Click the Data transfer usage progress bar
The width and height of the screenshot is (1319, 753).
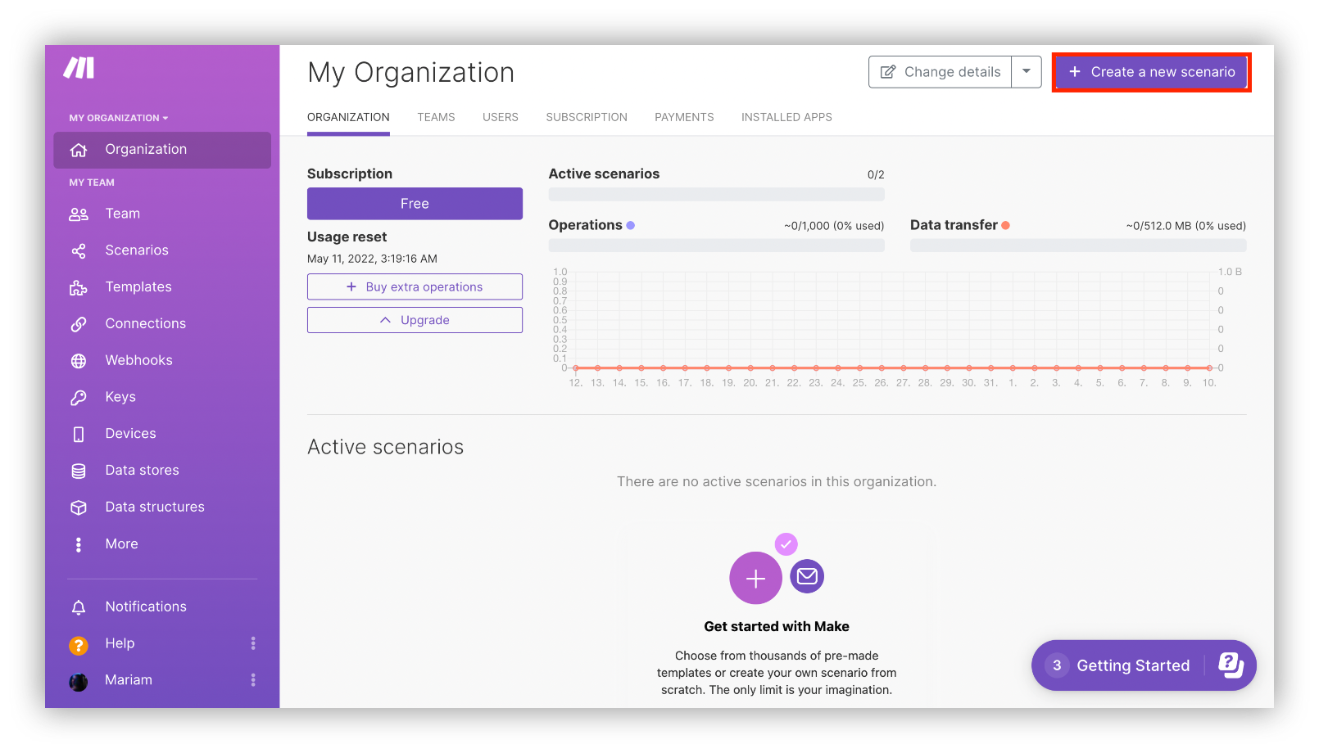(x=1078, y=246)
